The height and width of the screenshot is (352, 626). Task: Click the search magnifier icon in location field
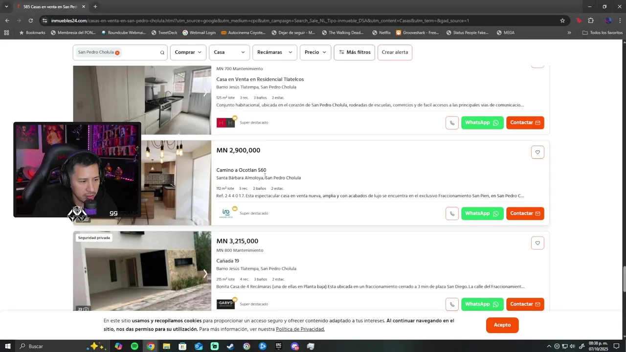[x=162, y=52]
